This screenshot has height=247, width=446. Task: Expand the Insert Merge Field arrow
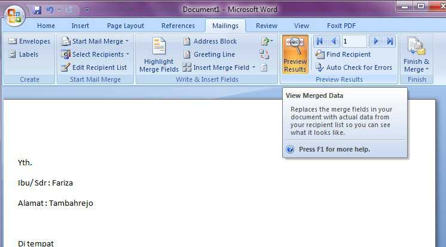point(253,67)
